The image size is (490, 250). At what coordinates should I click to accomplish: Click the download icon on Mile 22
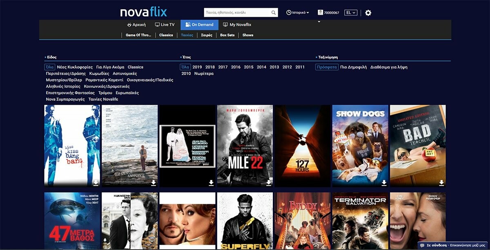point(269,183)
